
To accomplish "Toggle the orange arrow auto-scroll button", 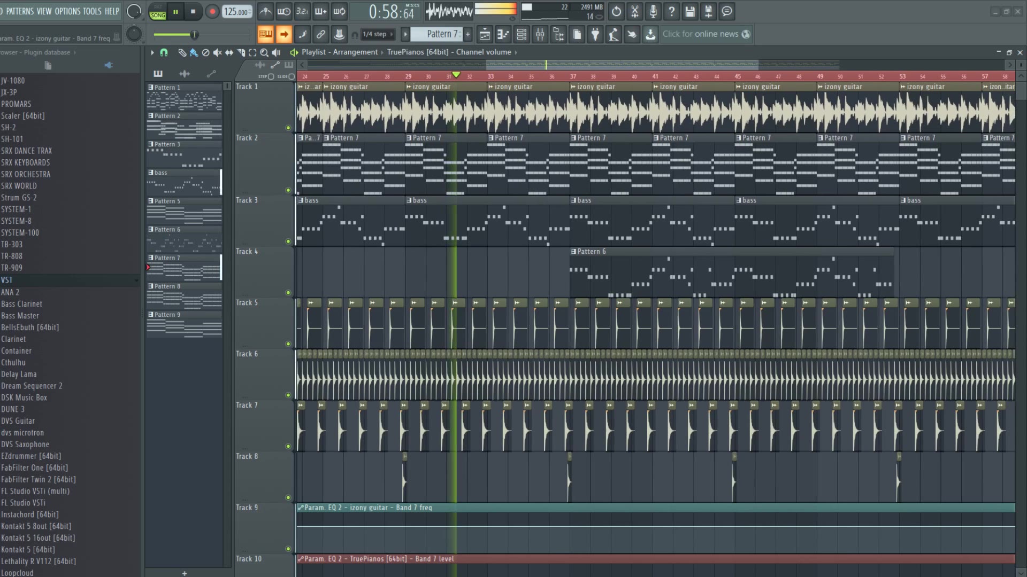I will [284, 35].
